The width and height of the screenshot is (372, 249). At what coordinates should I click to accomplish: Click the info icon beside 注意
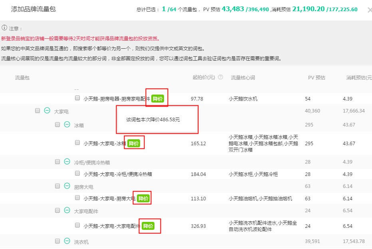(4, 28)
